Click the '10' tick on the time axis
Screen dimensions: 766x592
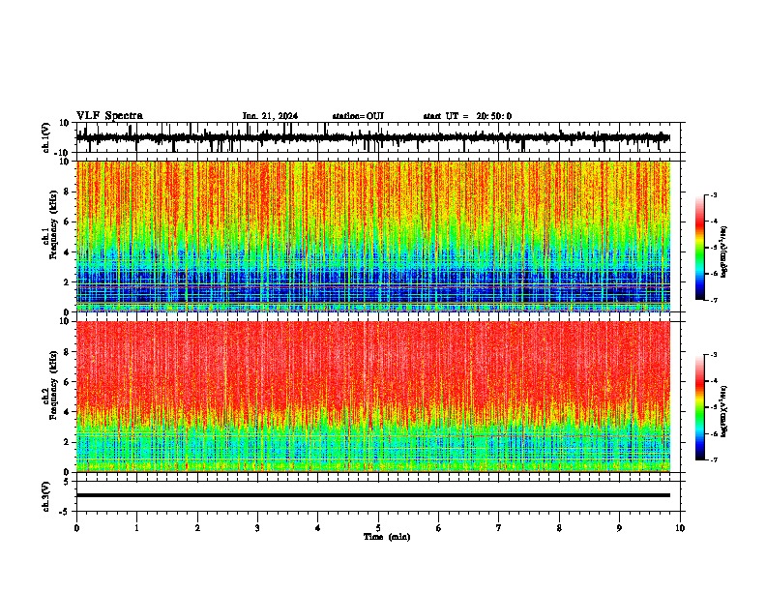pos(680,528)
